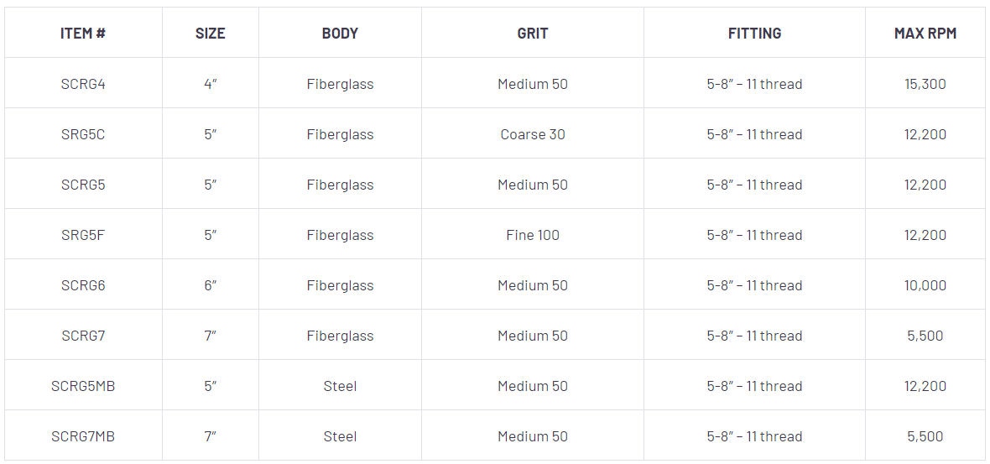The image size is (990, 464).
Task: Click the SCRG5 item number cell
Action: (83, 185)
